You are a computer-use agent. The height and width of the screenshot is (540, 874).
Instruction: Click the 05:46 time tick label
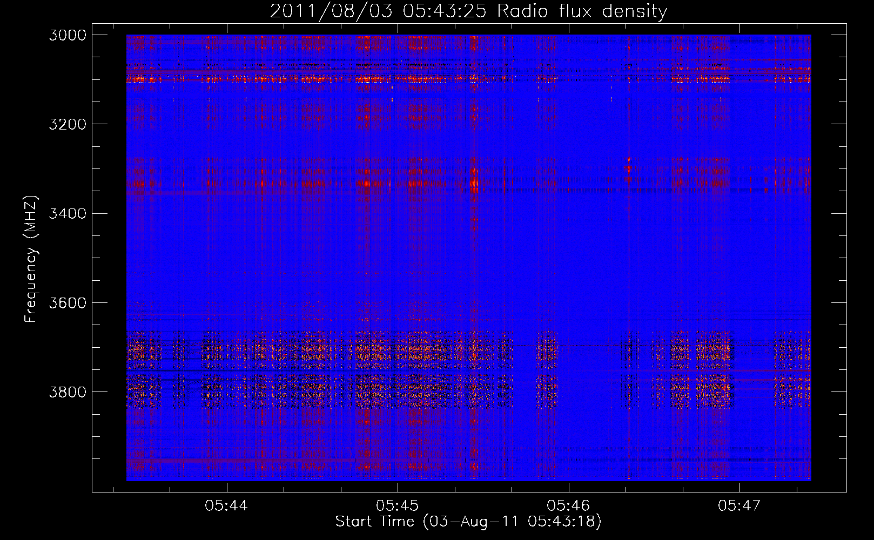click(568, 505)
